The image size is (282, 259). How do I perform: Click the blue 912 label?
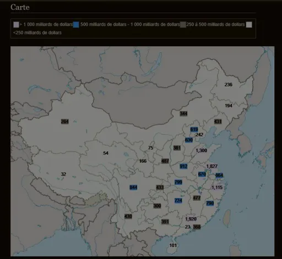coord(183,167)
